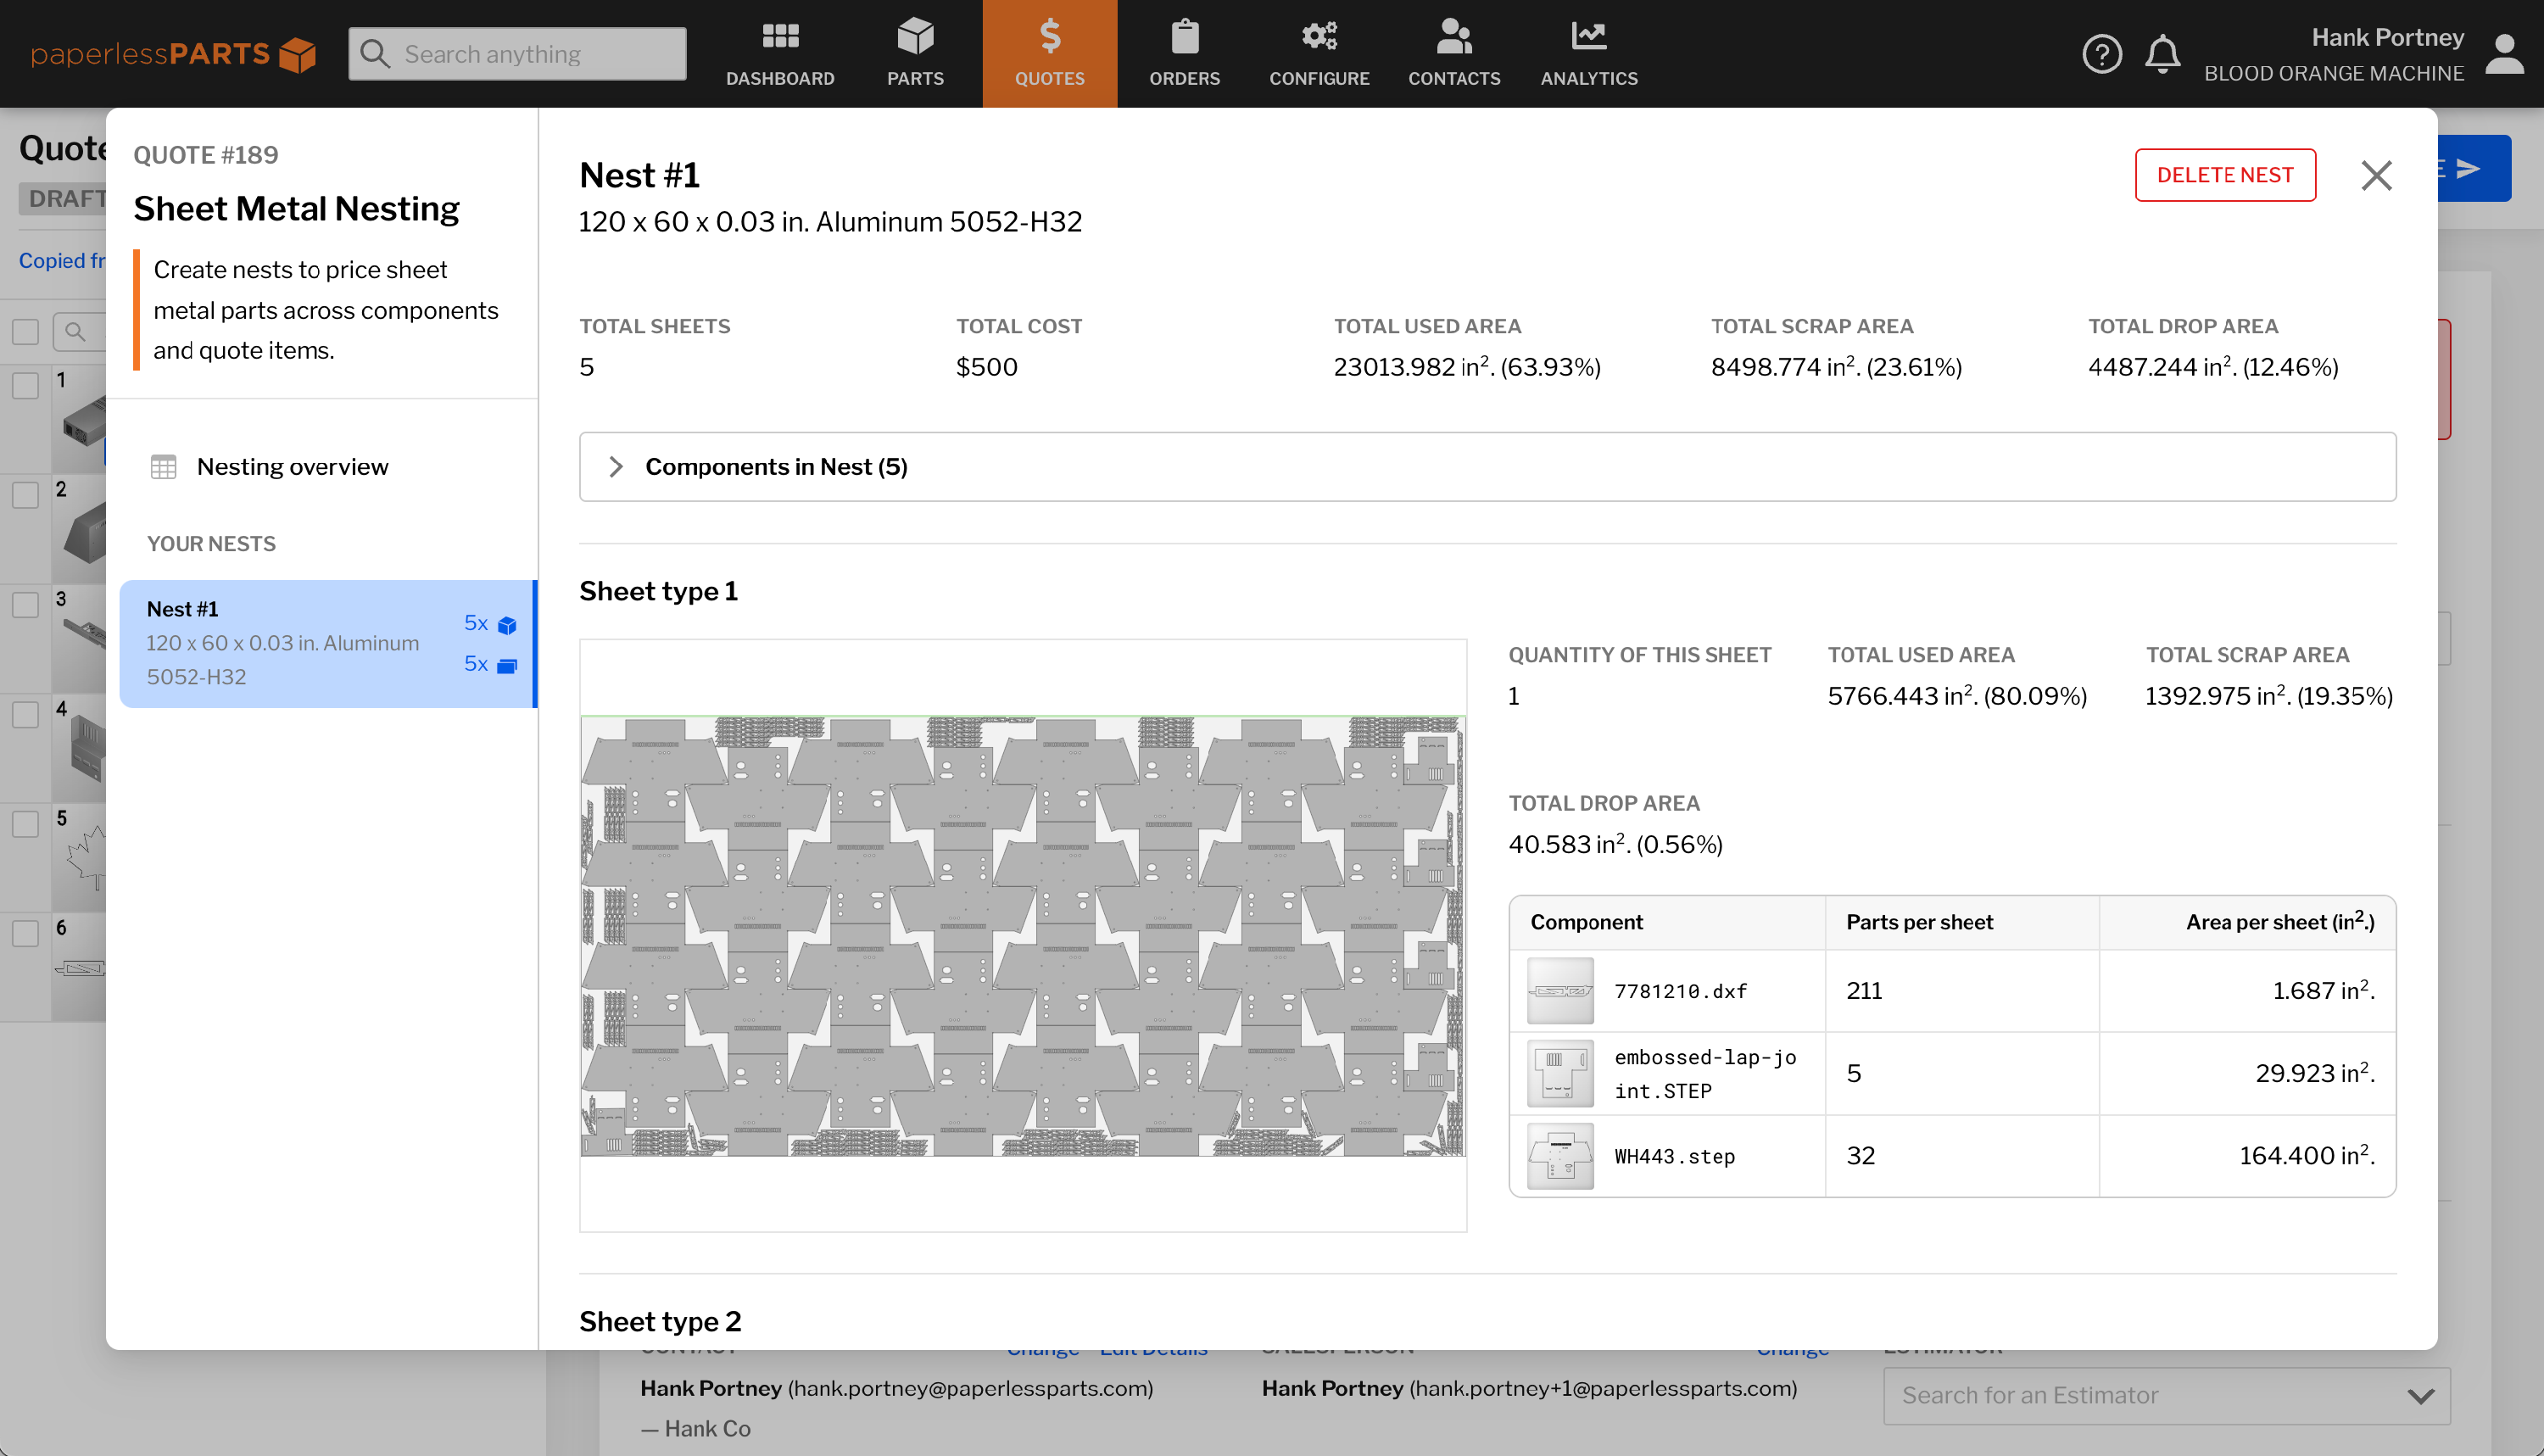Check the checkbox next to quote item 1
The height and width of the screenshot is (1456, 2544).
25,385
